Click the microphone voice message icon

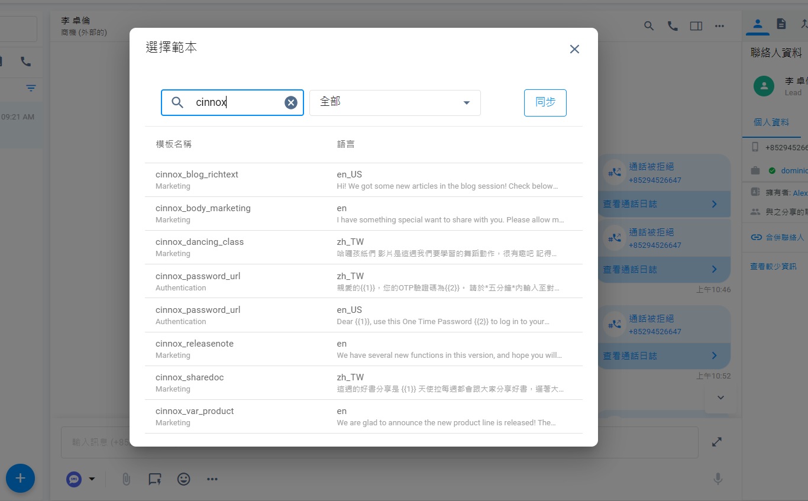tap(718, 479)
